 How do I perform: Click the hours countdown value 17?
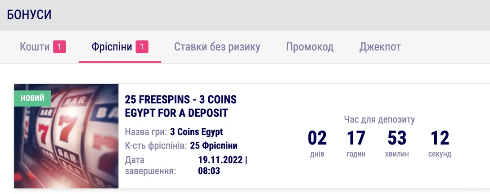click(356, 138)
